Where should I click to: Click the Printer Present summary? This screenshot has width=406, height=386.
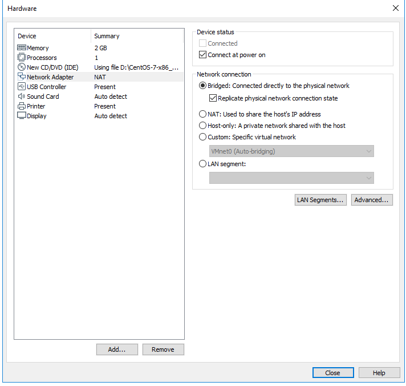pyautogui.click(x=105, y=106)
